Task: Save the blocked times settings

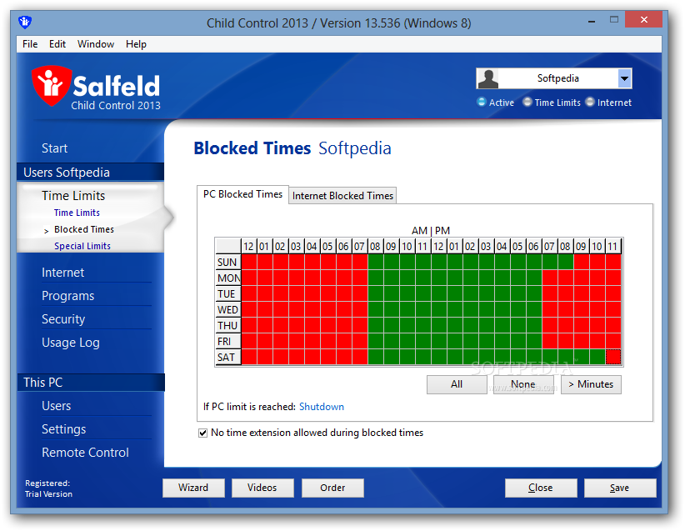Action: click(619, 488)
